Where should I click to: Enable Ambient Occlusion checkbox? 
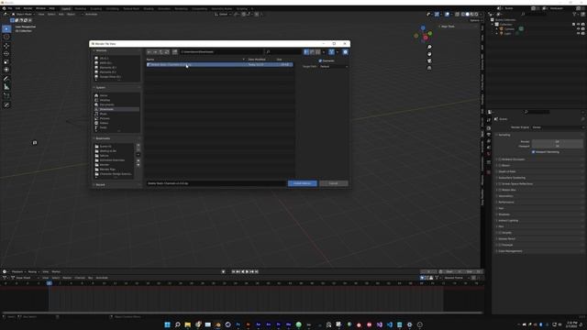click(x=500, y=159)
